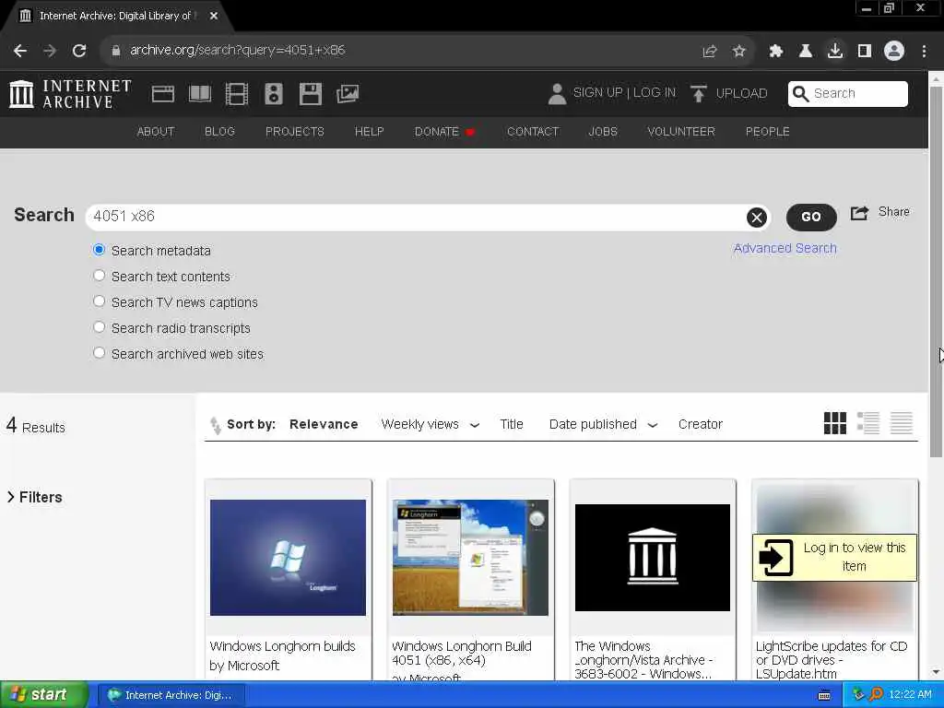Open Chrome profile avatar
Screen dimensions: 944x708
click(x=894, y=52)
